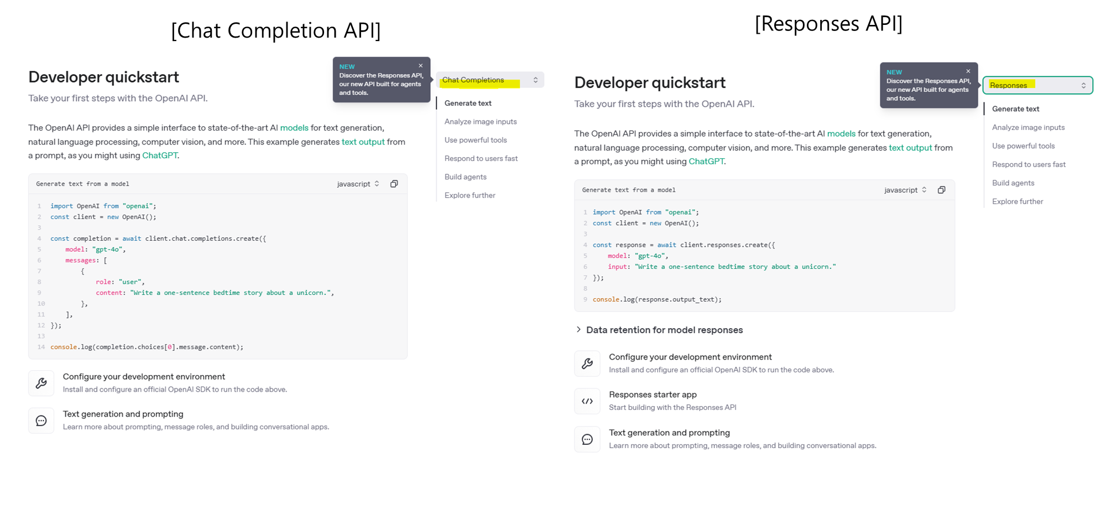Select Respond to users fast in Responses sidebar

(1029, 164)
